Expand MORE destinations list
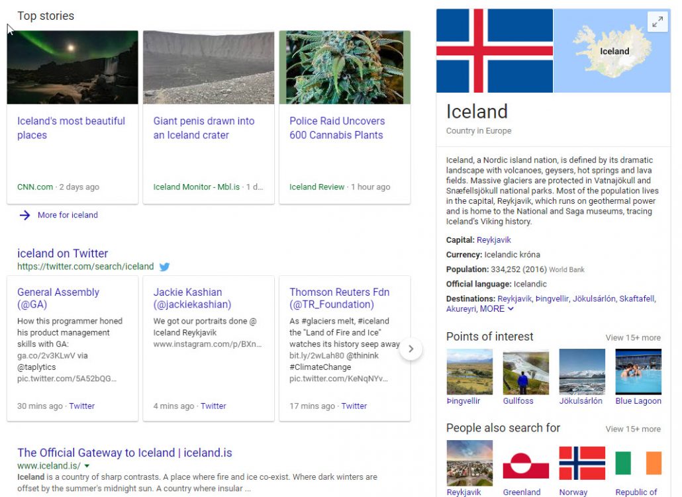 click(497, 309)
